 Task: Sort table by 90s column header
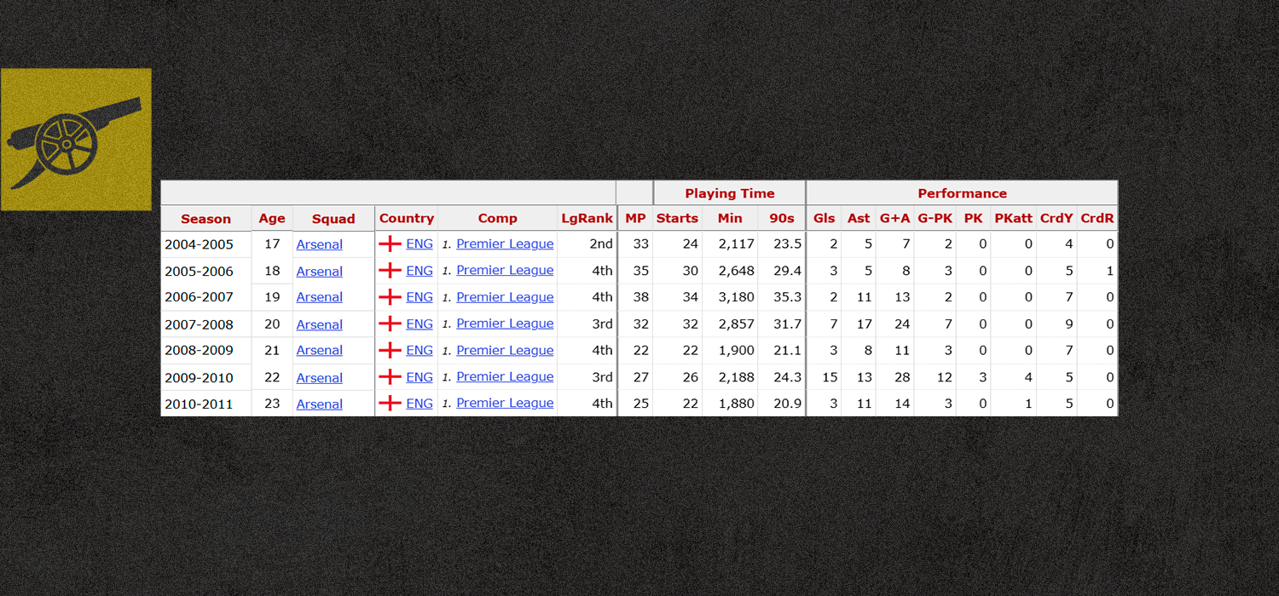point(782,218)
